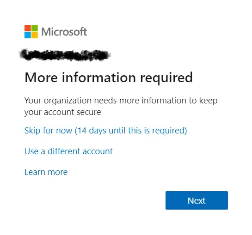Click the blue Next button
252x235 pixels.
[197, 200]
